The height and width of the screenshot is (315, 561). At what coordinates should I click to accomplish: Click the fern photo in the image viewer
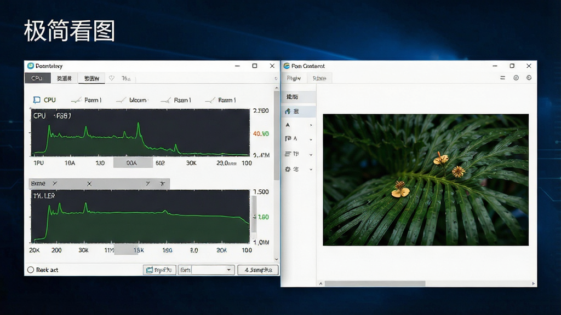click(426, 179)
